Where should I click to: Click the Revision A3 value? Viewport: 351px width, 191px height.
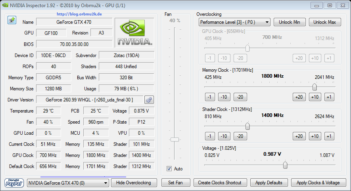tap(102, 33)
